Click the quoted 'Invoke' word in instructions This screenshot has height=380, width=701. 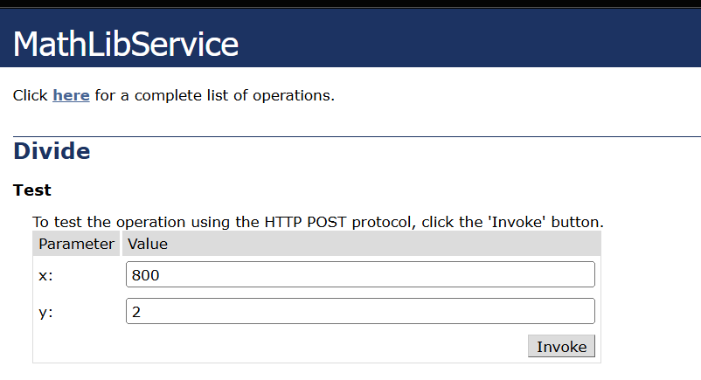coord(517,222)
